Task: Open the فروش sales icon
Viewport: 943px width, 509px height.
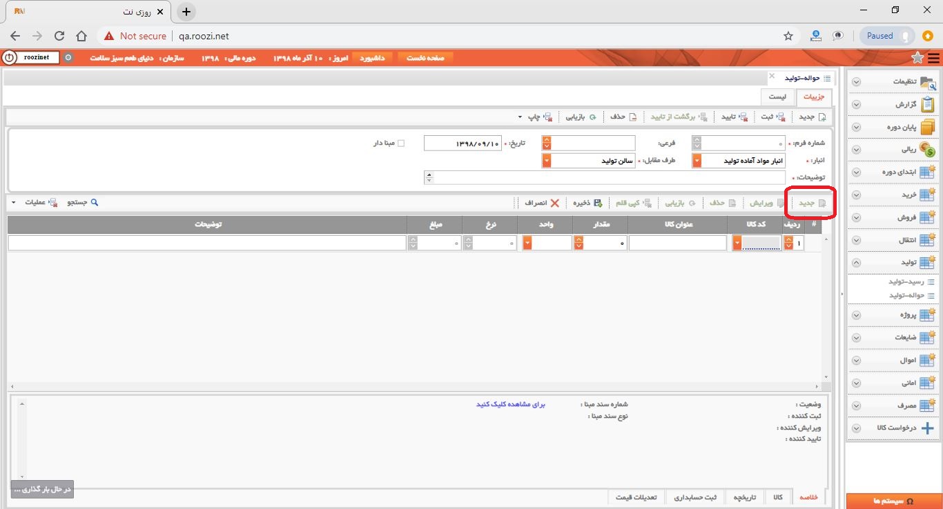Action: click(x=928, y=217)
